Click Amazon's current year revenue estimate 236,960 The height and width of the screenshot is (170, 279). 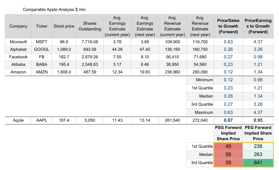(172, 72)
